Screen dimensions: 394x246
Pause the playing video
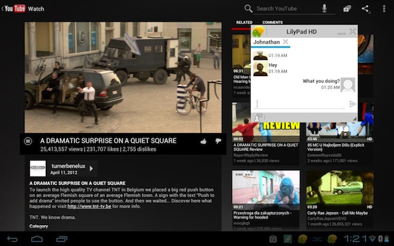(28, 141)
